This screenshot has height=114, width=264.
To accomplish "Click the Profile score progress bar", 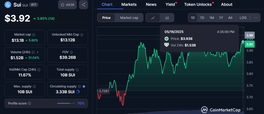I will coord(66,103).
